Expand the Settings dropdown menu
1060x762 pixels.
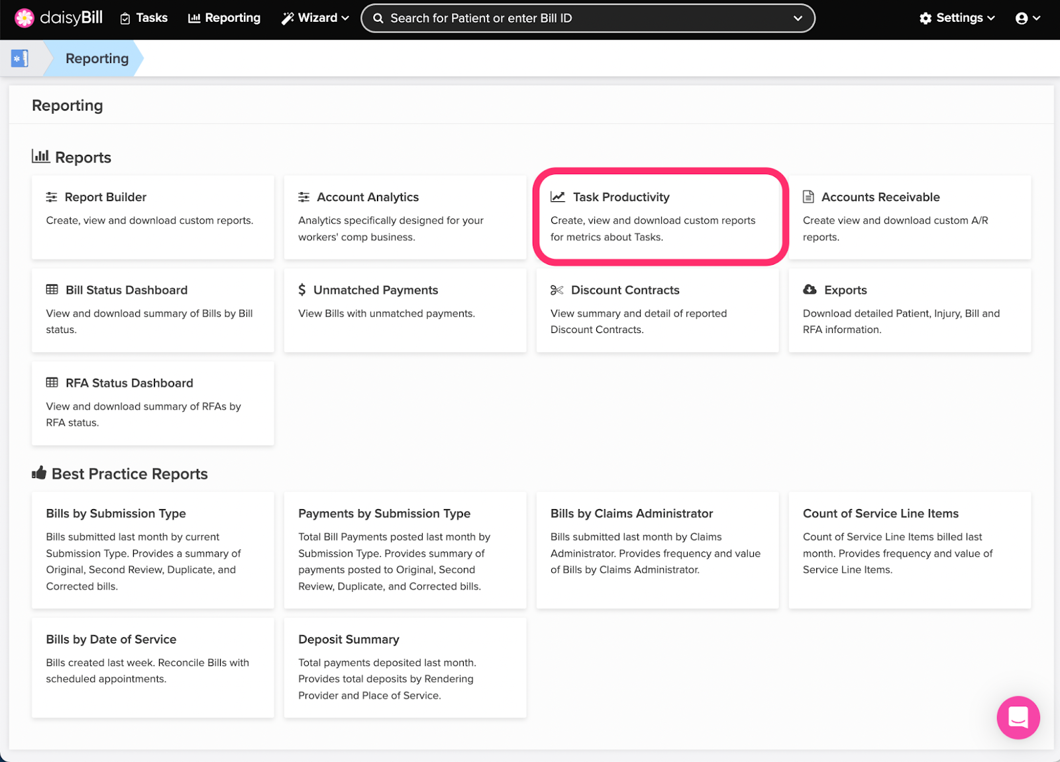click(957, 18)
